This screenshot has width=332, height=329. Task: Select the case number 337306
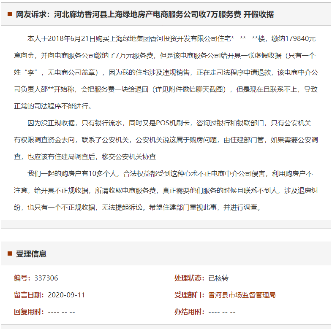tap(46, 278)
